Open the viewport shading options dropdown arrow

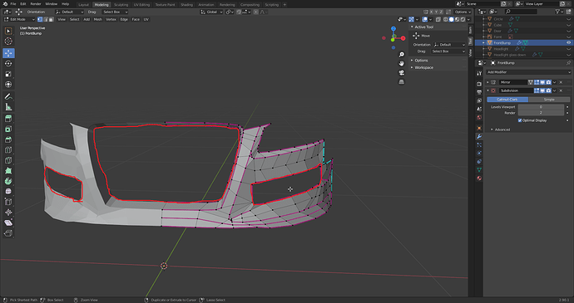469,19
